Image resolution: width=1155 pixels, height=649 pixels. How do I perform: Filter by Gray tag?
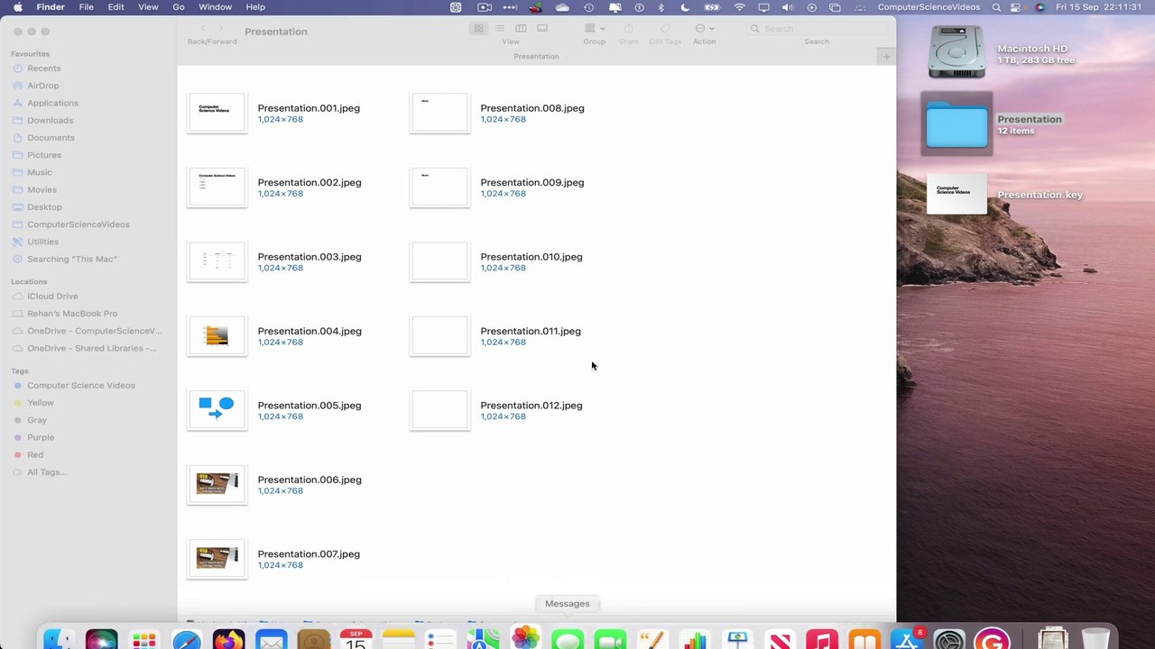tap(37, 420)
